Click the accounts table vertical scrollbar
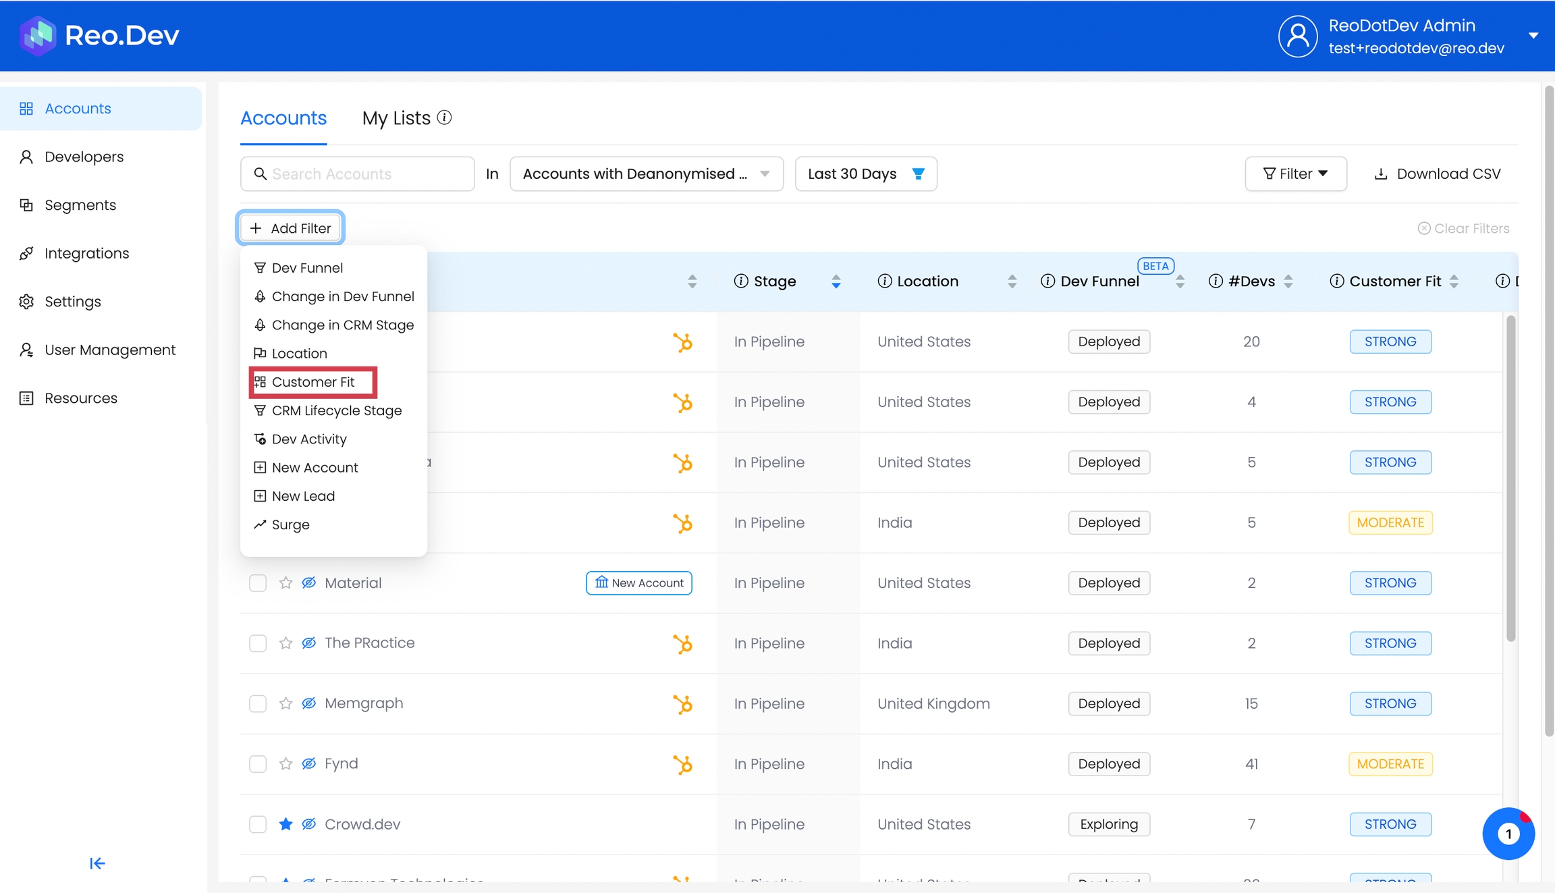1555x893 pixels. pos(1510,477)
